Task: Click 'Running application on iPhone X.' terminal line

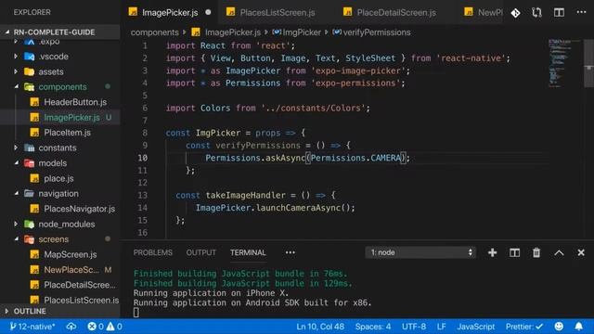Action: [x=211, y=293]
